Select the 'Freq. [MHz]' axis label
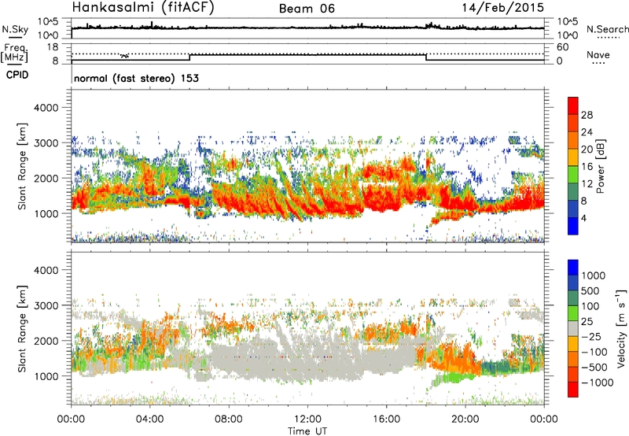The image size is (629, 436). [14, 54]
